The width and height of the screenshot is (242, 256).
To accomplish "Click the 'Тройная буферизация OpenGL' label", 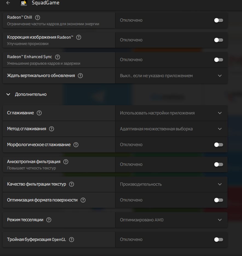I will (x=36, y=240).
